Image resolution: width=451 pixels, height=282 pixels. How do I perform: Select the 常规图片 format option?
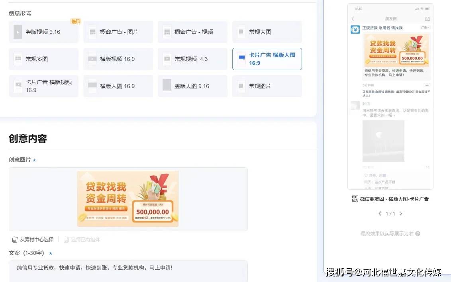pos(267,86)
